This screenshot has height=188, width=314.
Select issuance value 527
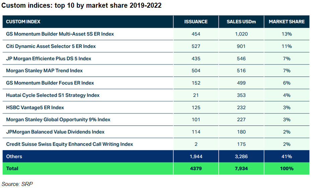click(x=196, y=46)
